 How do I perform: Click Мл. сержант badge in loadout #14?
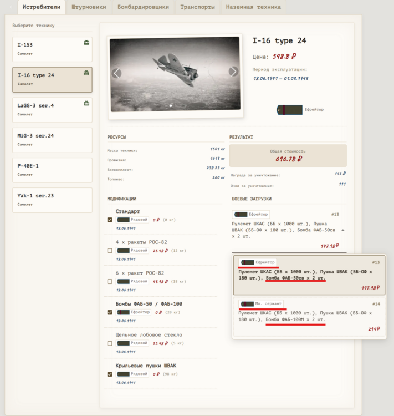click(x=261, y=303)
